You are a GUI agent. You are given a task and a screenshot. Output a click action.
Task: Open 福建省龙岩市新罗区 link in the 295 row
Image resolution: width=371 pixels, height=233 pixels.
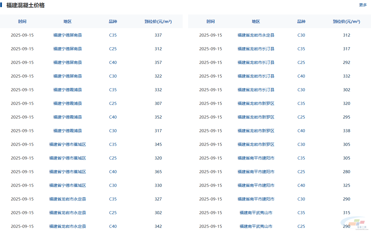pyautogui.click(x=256, y=117)
